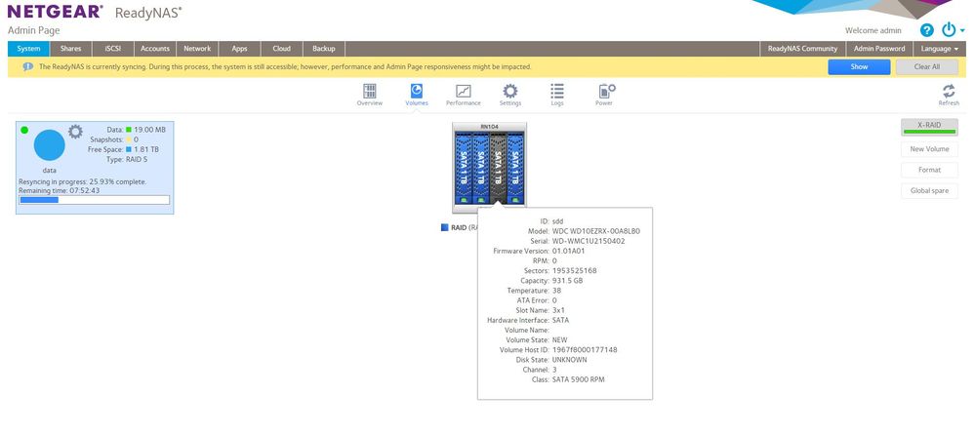
Task: Click the Class SATA 5900 RPM value
Action: (578, 379)
